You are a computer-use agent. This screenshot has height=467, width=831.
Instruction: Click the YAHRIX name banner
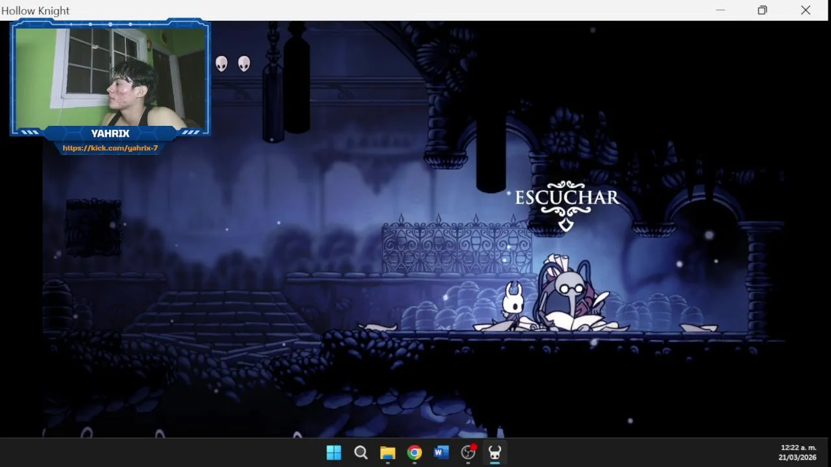[x=110, y=134]
